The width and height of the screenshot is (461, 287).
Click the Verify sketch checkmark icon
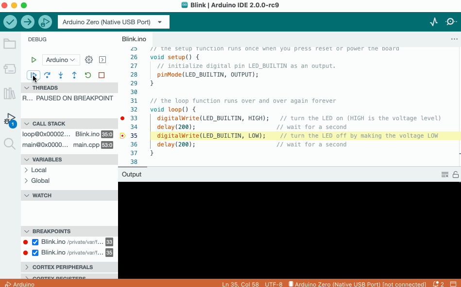10,22
